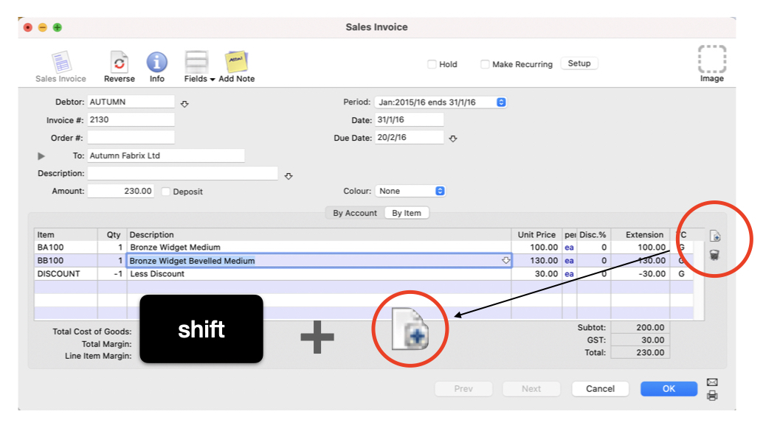This screenshot has height=431, width=763.
Task: Click the add new line icon
Action: [x=715, y=236]
